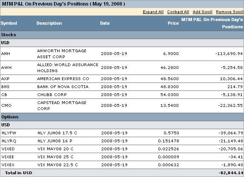The height and width of the screenshot is (177, 244).
Task: Click the MTM P&L On Previous Day's Positions column header
Action: click(212, 23)
